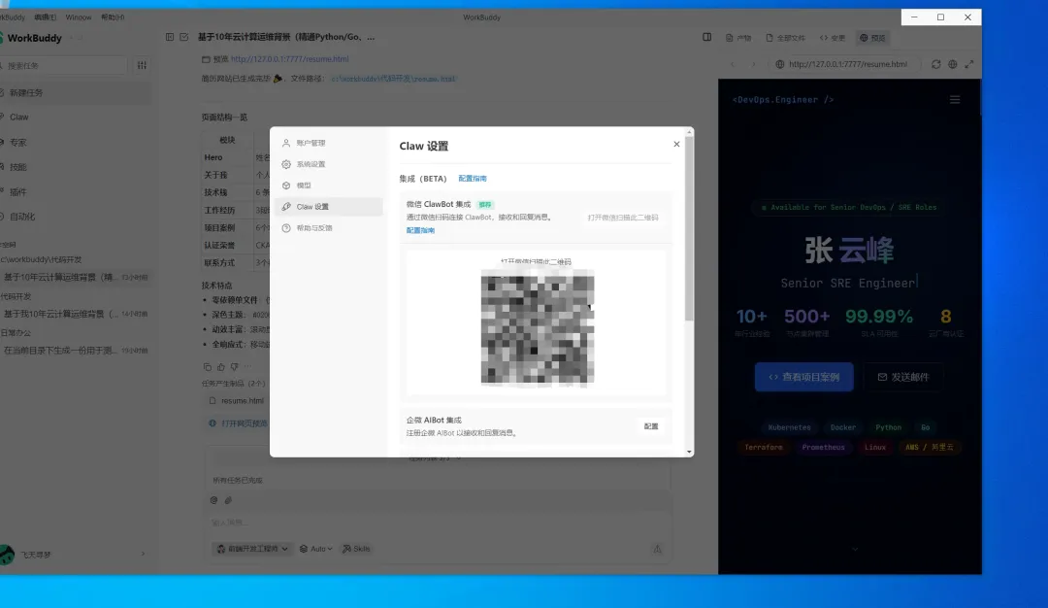
Task: Open the user profile chevron beside 飞天寻梦
Action: [143, 554]
